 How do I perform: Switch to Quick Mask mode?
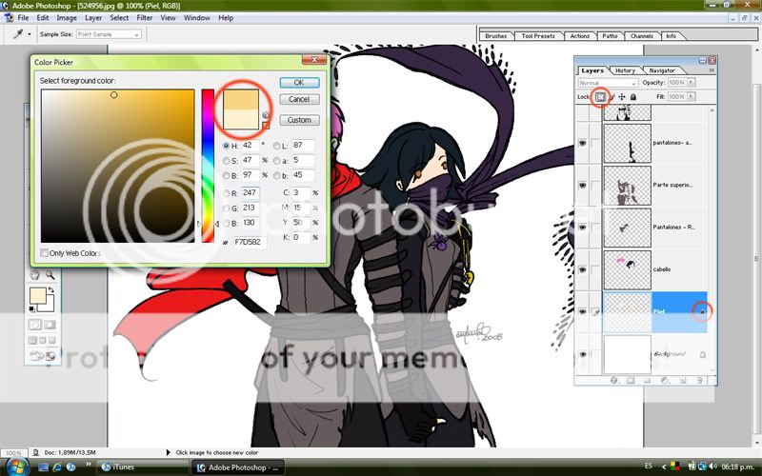click(50, 325)
